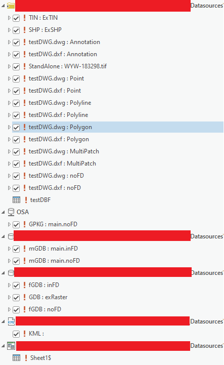The image size is (224, 365).
Task: Select the StandAlone : WYW-183298.tif layer
Action: pyautogui.click(x=68, y=66)
